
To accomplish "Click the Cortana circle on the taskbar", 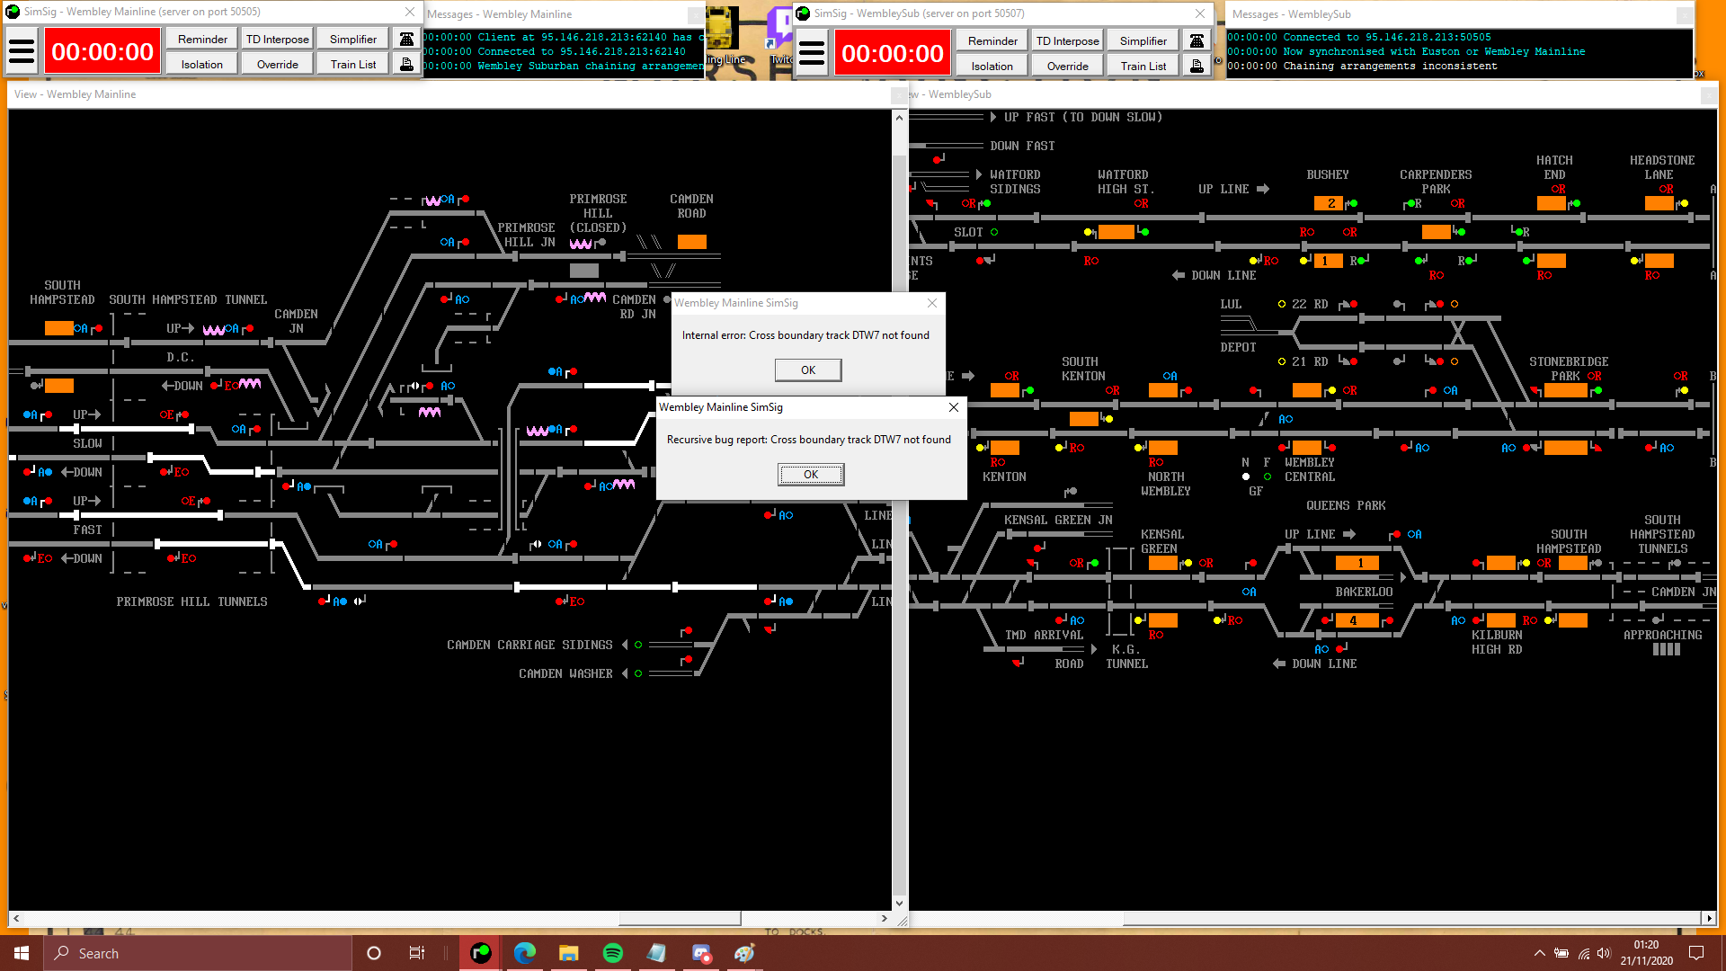I will coord(374,953).
